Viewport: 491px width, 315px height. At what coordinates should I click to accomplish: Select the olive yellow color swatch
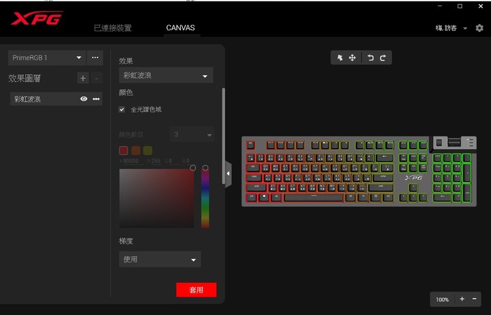[x=147, y=151]
